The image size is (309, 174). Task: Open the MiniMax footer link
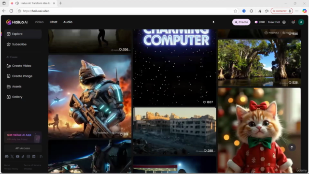28,169
